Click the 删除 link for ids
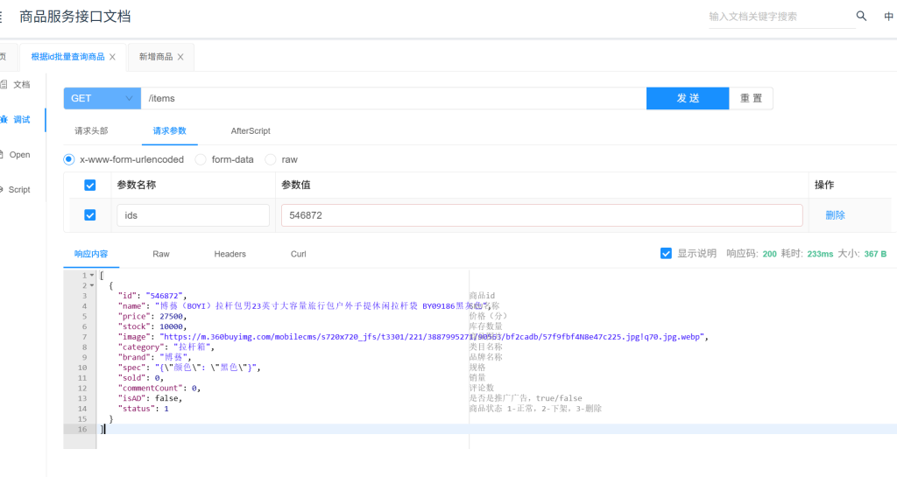 point(835,215)
